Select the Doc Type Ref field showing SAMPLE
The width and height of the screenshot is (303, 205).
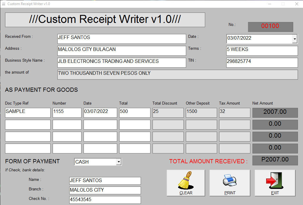tap(27, 113)
